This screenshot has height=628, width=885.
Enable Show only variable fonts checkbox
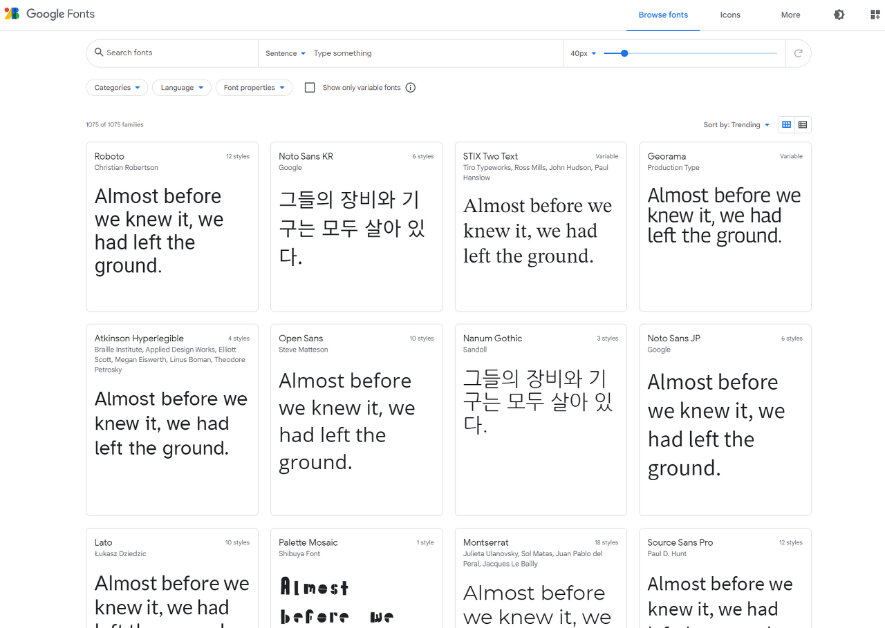click(310, 88)
